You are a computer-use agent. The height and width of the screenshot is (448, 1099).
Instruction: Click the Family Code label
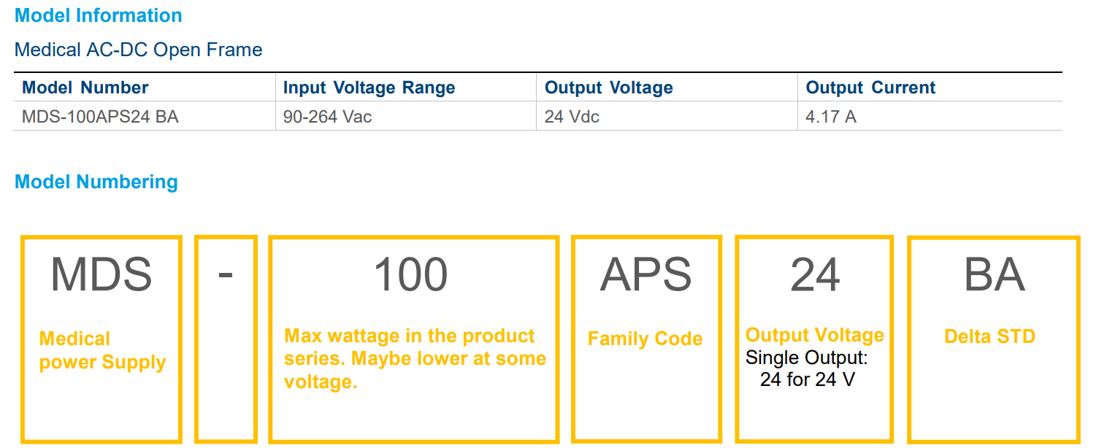pyautogui.click(x=645, y=339)
